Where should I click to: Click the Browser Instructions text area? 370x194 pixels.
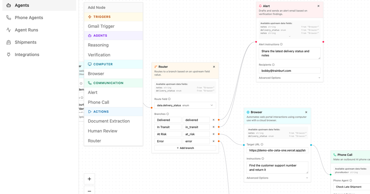(277, 168)
